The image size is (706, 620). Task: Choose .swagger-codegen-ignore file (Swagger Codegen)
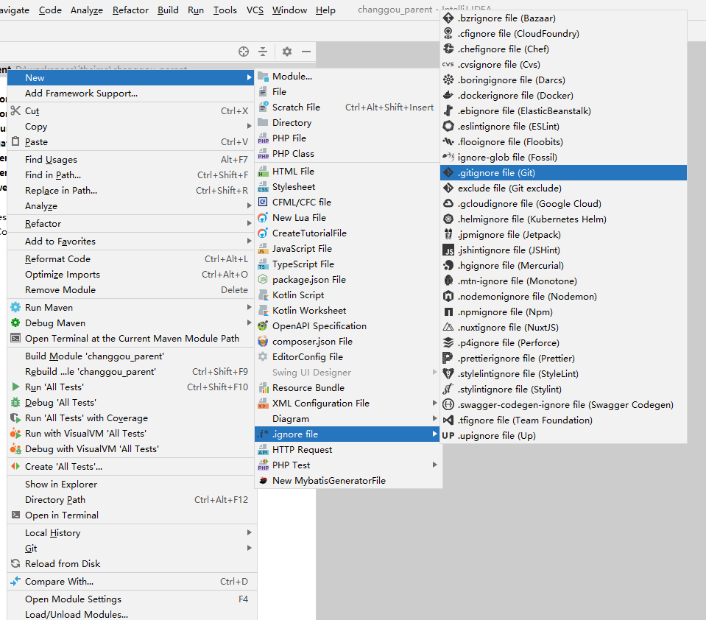click(563, 404)
